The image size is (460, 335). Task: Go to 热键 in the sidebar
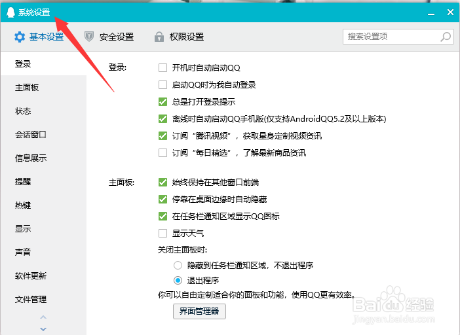(43, 205)
